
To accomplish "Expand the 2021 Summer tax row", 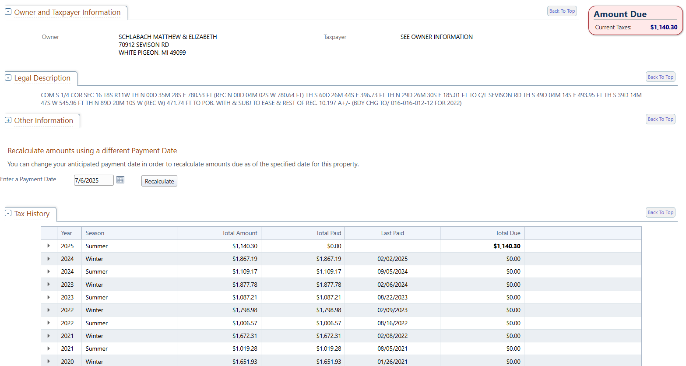I will [49, 348].
